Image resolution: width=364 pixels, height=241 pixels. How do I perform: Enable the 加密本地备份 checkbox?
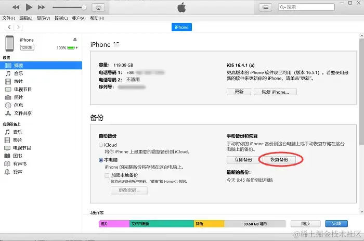(x=107, y=175)
